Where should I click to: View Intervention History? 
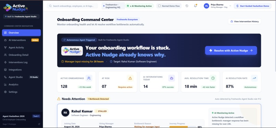pyautogui.click(x=245, y=21)
